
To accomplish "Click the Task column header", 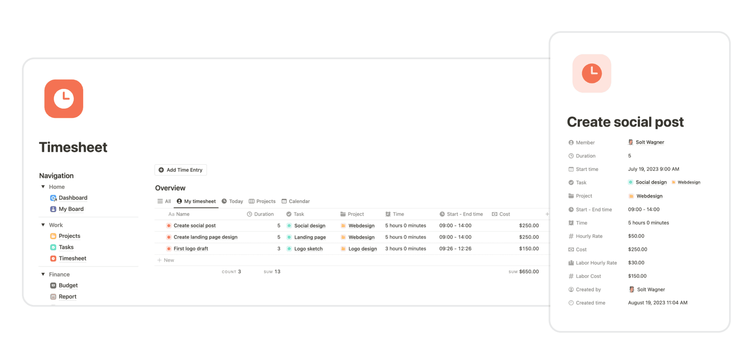I will pos(295,214).
